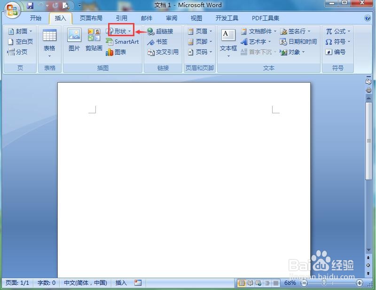376x290 pixels.
Task: Expand the Shapes (形状) dropdown
Action: click(129, 31)
